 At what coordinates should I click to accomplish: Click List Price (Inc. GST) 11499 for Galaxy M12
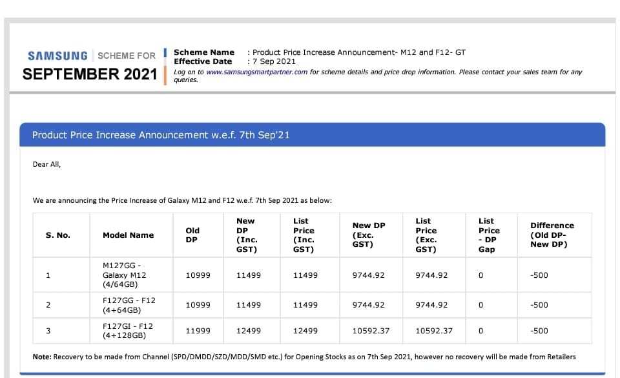tap(305, 275)
